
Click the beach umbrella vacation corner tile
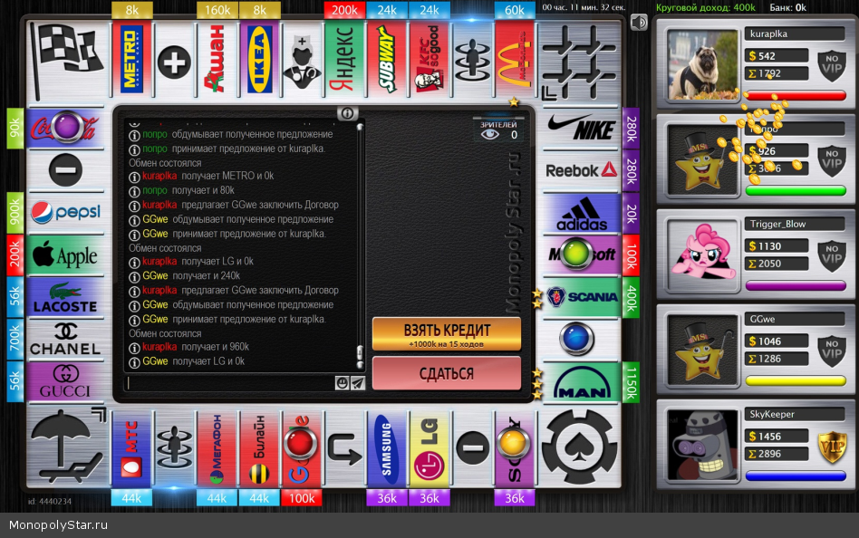(x=67, y=447)
